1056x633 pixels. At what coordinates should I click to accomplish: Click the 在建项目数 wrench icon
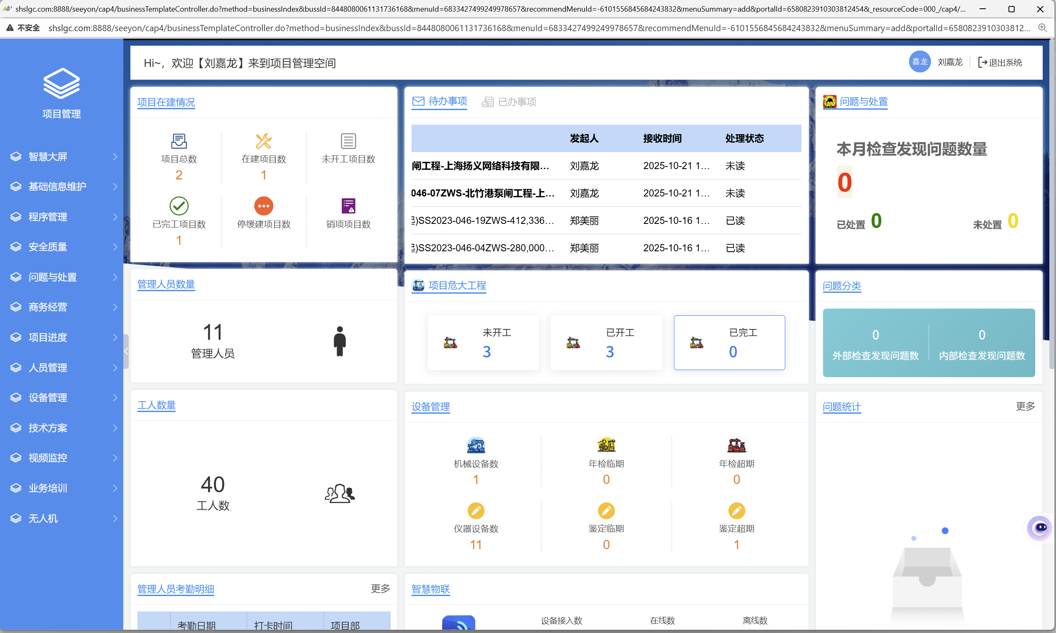click(x=263, y=141)
